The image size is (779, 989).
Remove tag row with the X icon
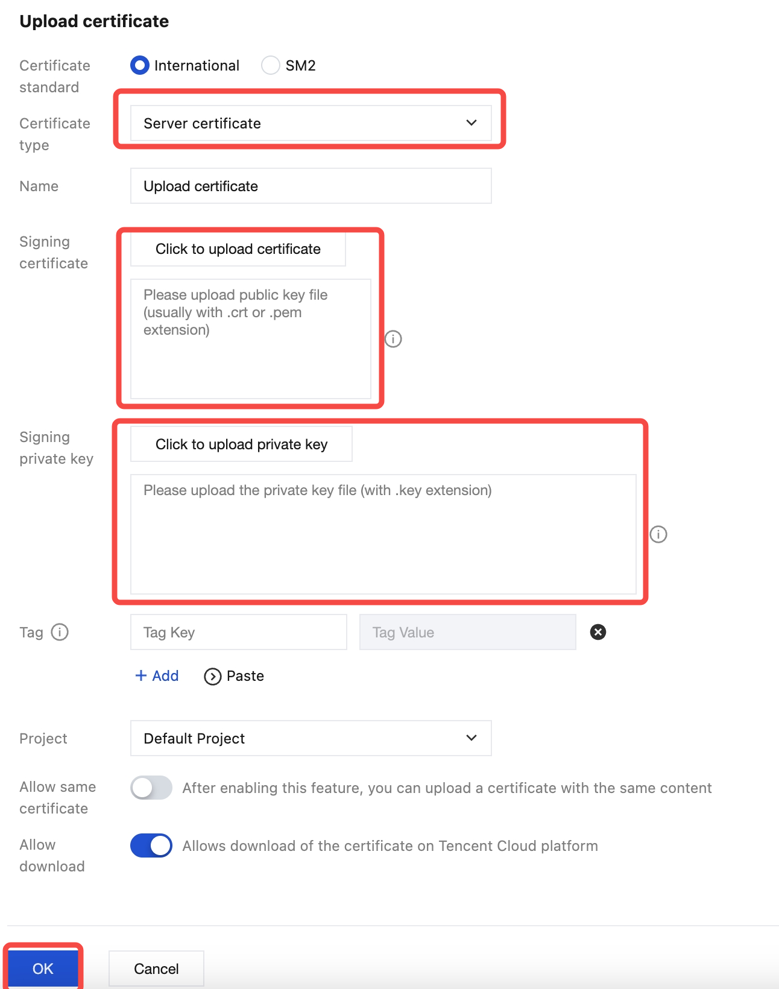(598, 632)
